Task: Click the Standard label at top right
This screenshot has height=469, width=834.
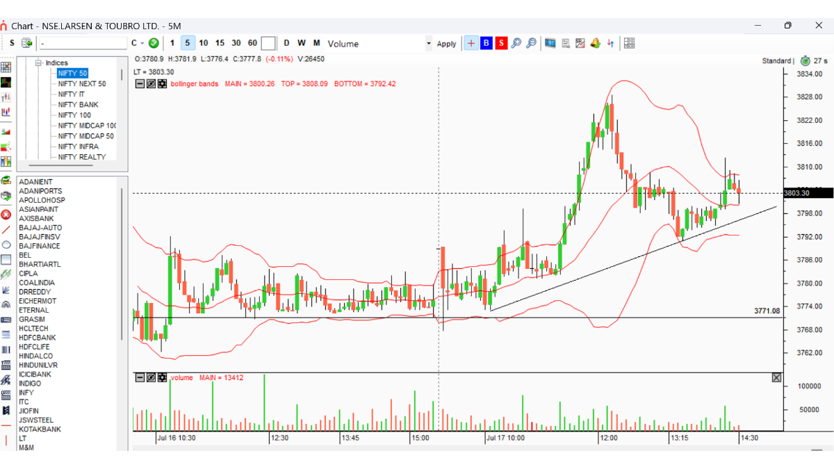Action: point(776,61)
